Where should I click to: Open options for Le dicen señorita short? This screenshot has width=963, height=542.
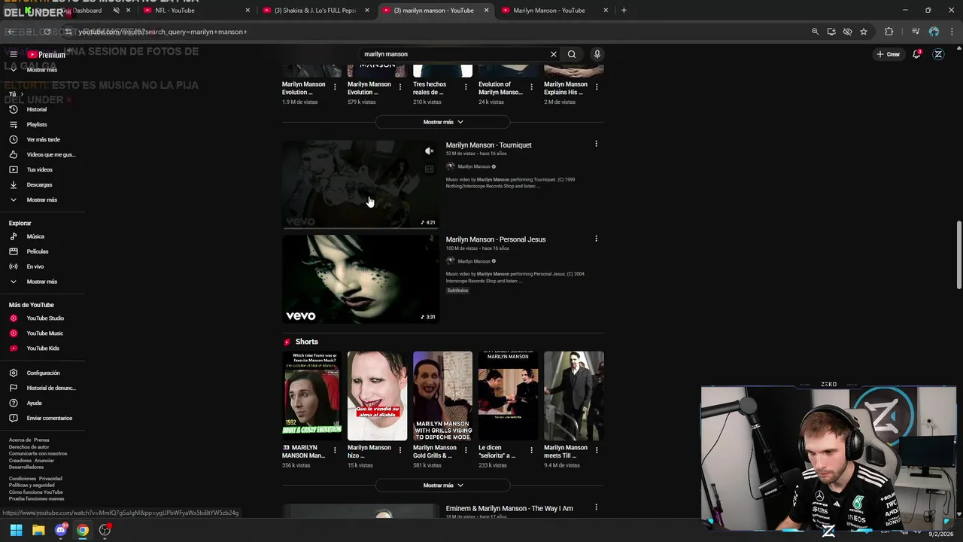pyautogui.click(x=530, y=450)
